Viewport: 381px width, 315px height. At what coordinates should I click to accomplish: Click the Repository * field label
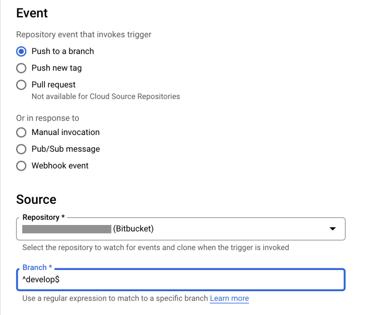click(44, 217)
